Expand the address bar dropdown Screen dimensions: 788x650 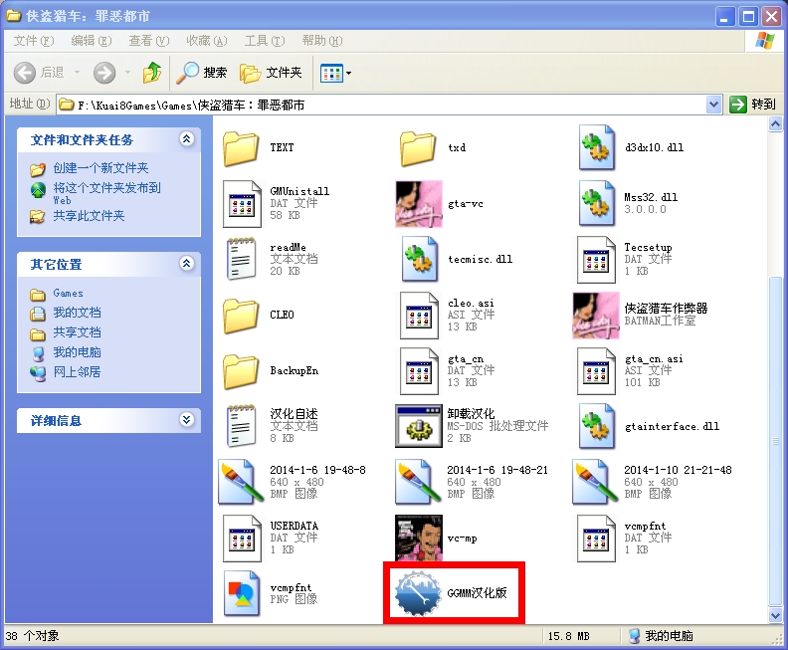pyautogui.click(x=713, y=105)
